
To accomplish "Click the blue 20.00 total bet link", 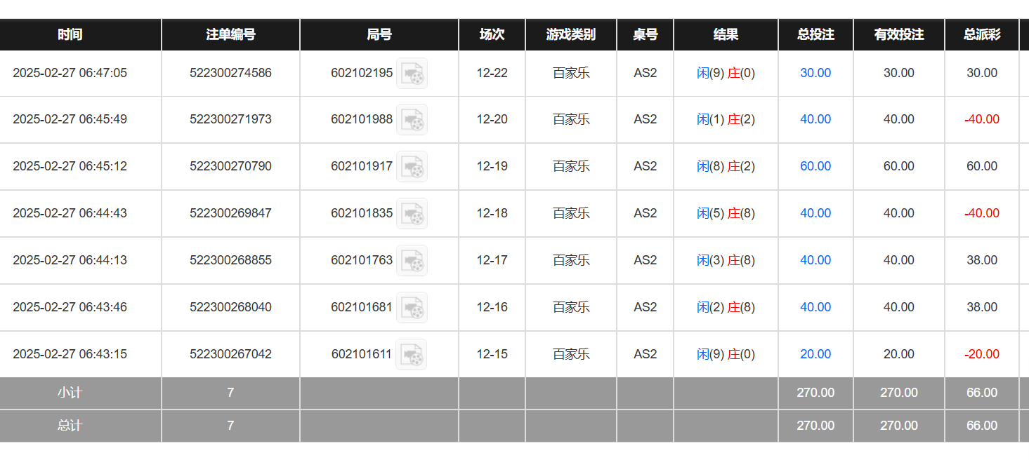I will pos(815,354).
